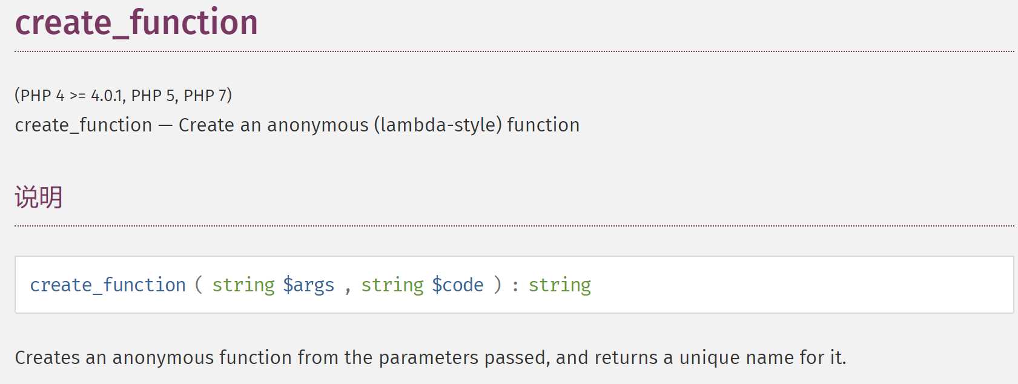Click 'PHP 7' in the version line
Image resolution: width=1018 pixels, height=384 pixels.
(x=205, y=96)
